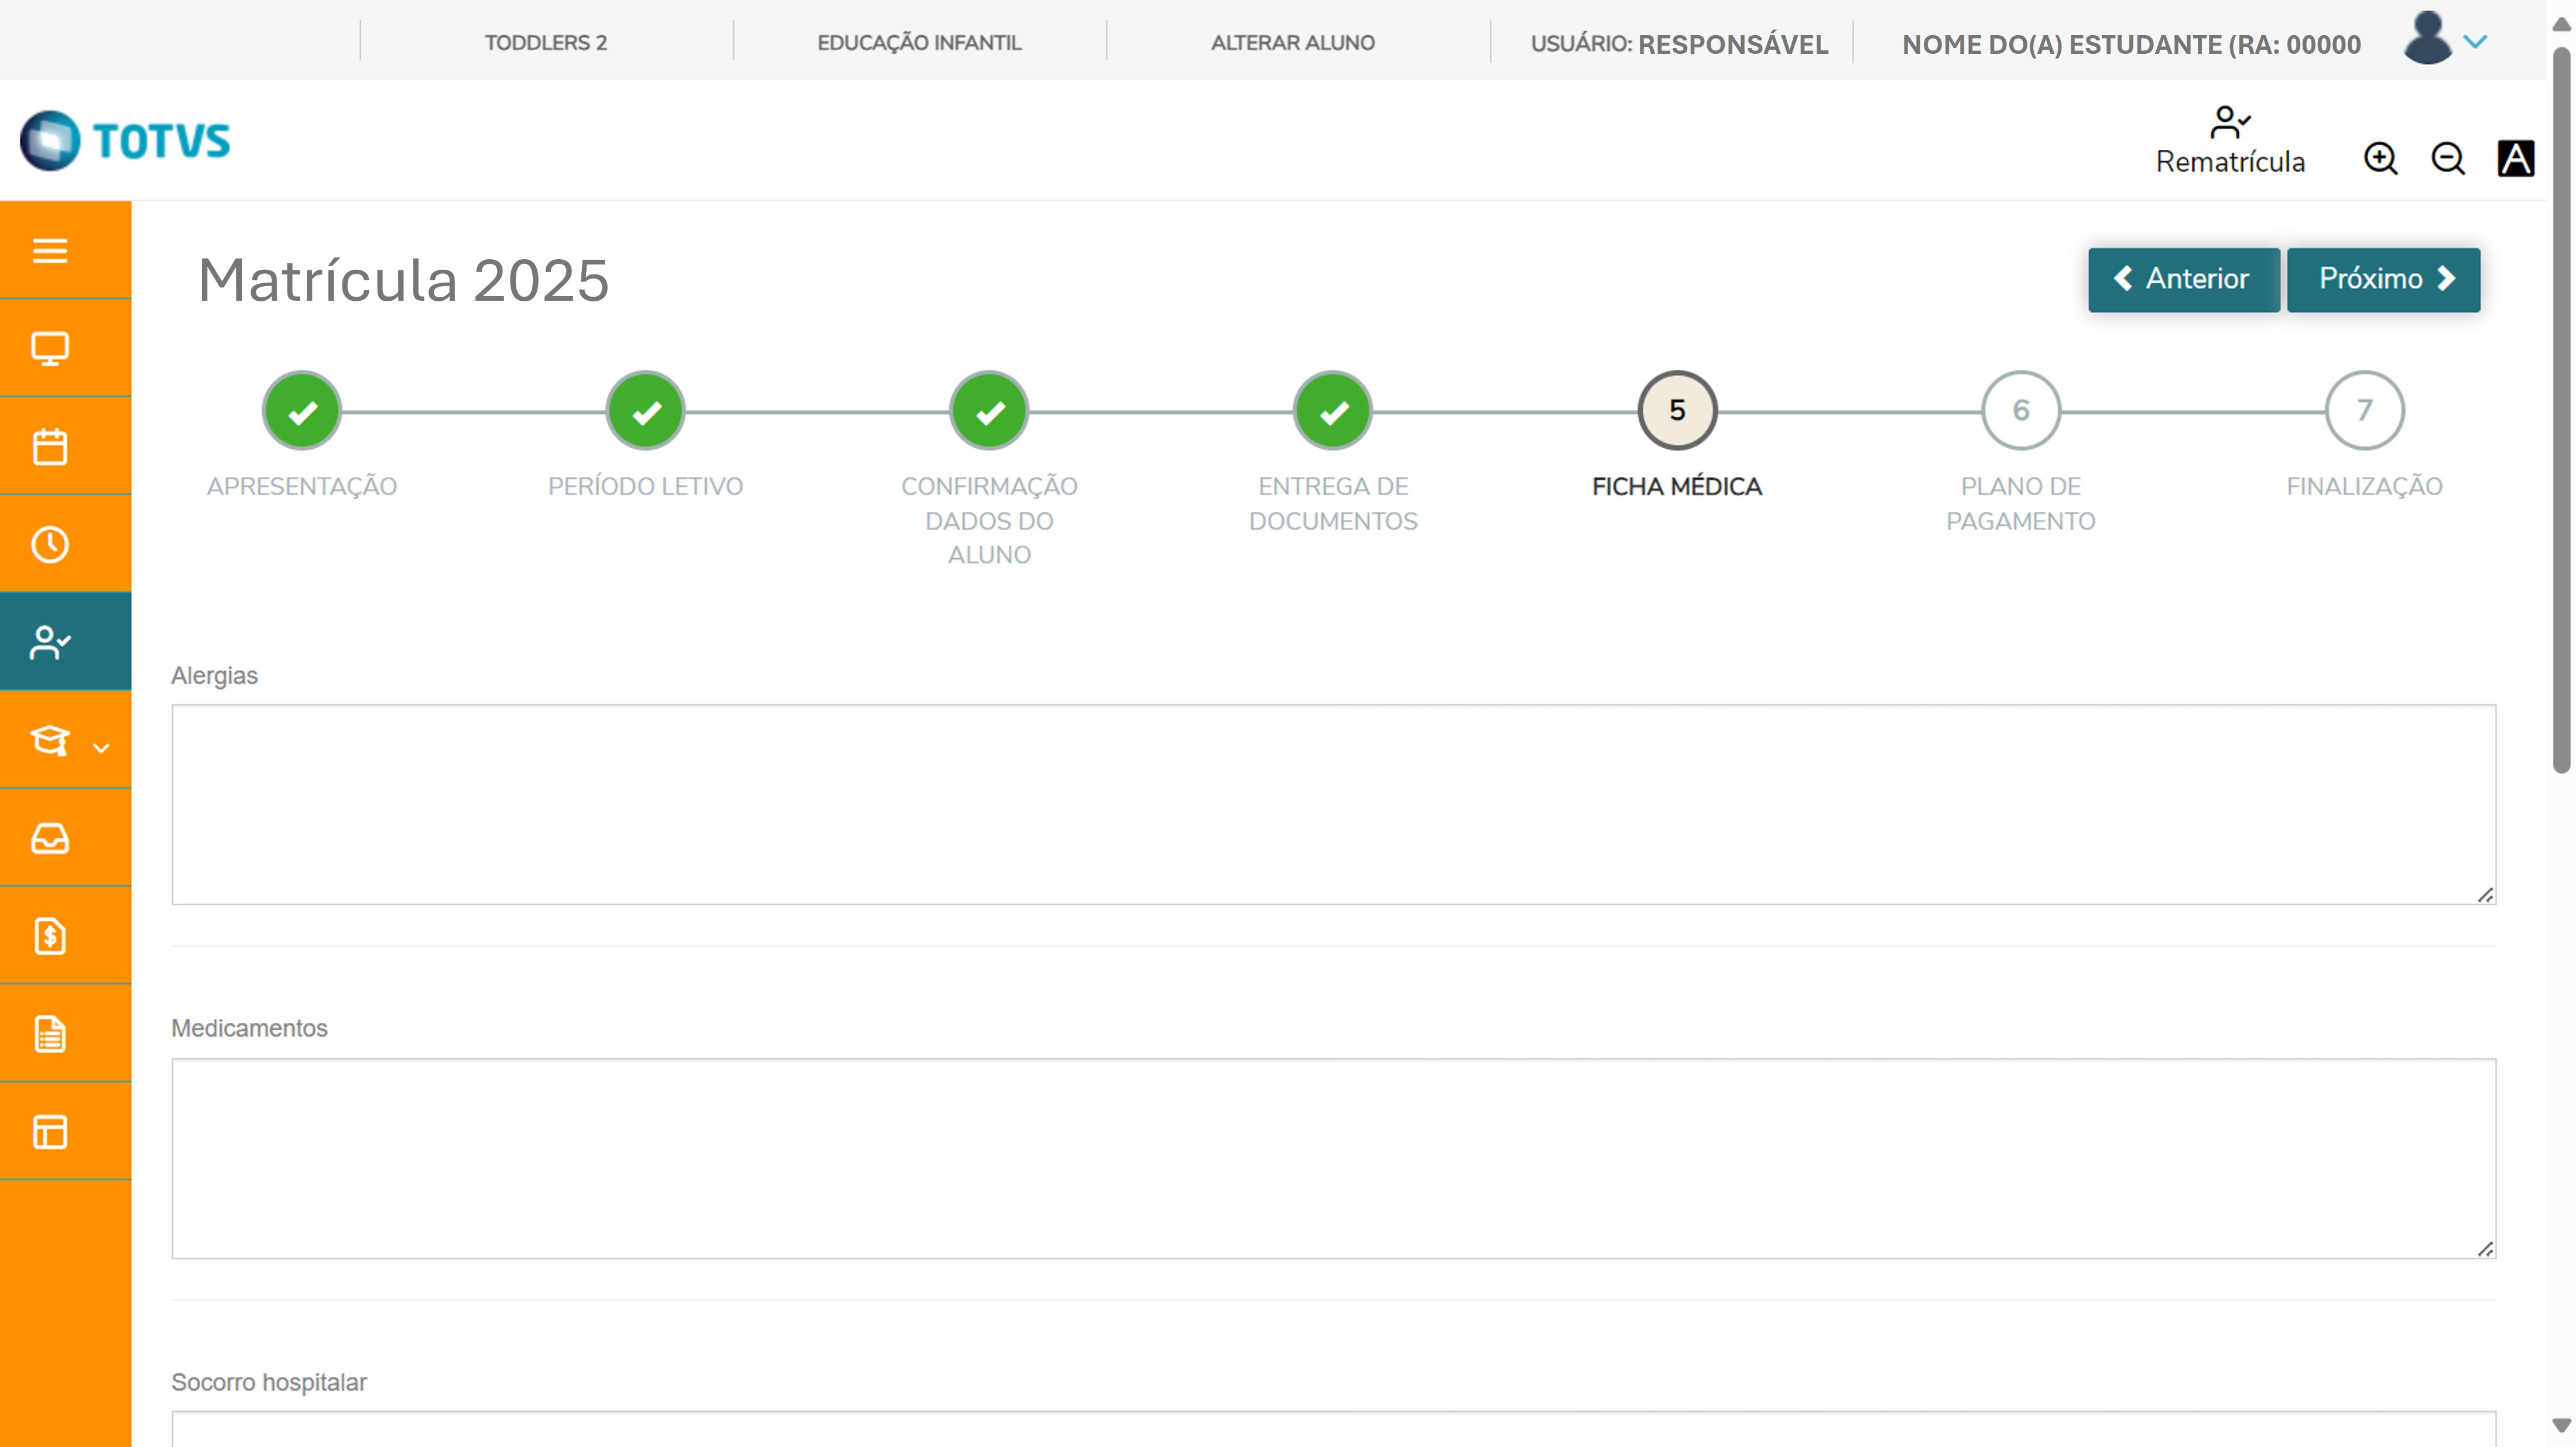
Task: Click into the Alergias text area
Action: 1333,805
